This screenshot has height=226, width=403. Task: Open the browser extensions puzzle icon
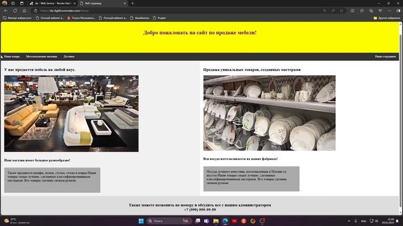point(362,11)
